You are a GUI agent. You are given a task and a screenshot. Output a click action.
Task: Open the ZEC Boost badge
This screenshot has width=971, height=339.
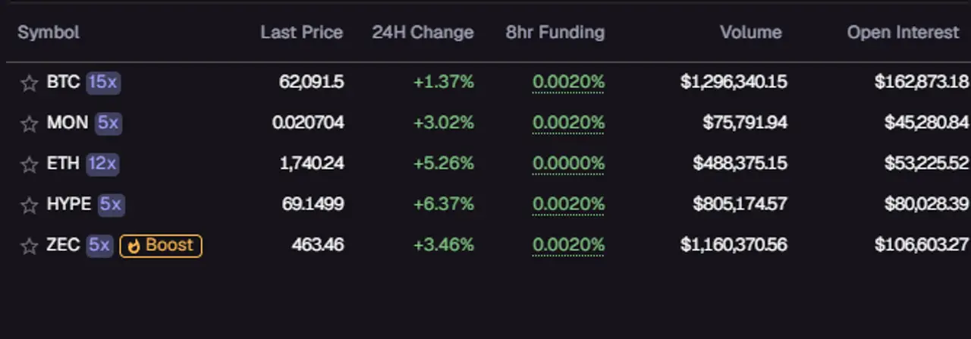click(x=161, y=246)
